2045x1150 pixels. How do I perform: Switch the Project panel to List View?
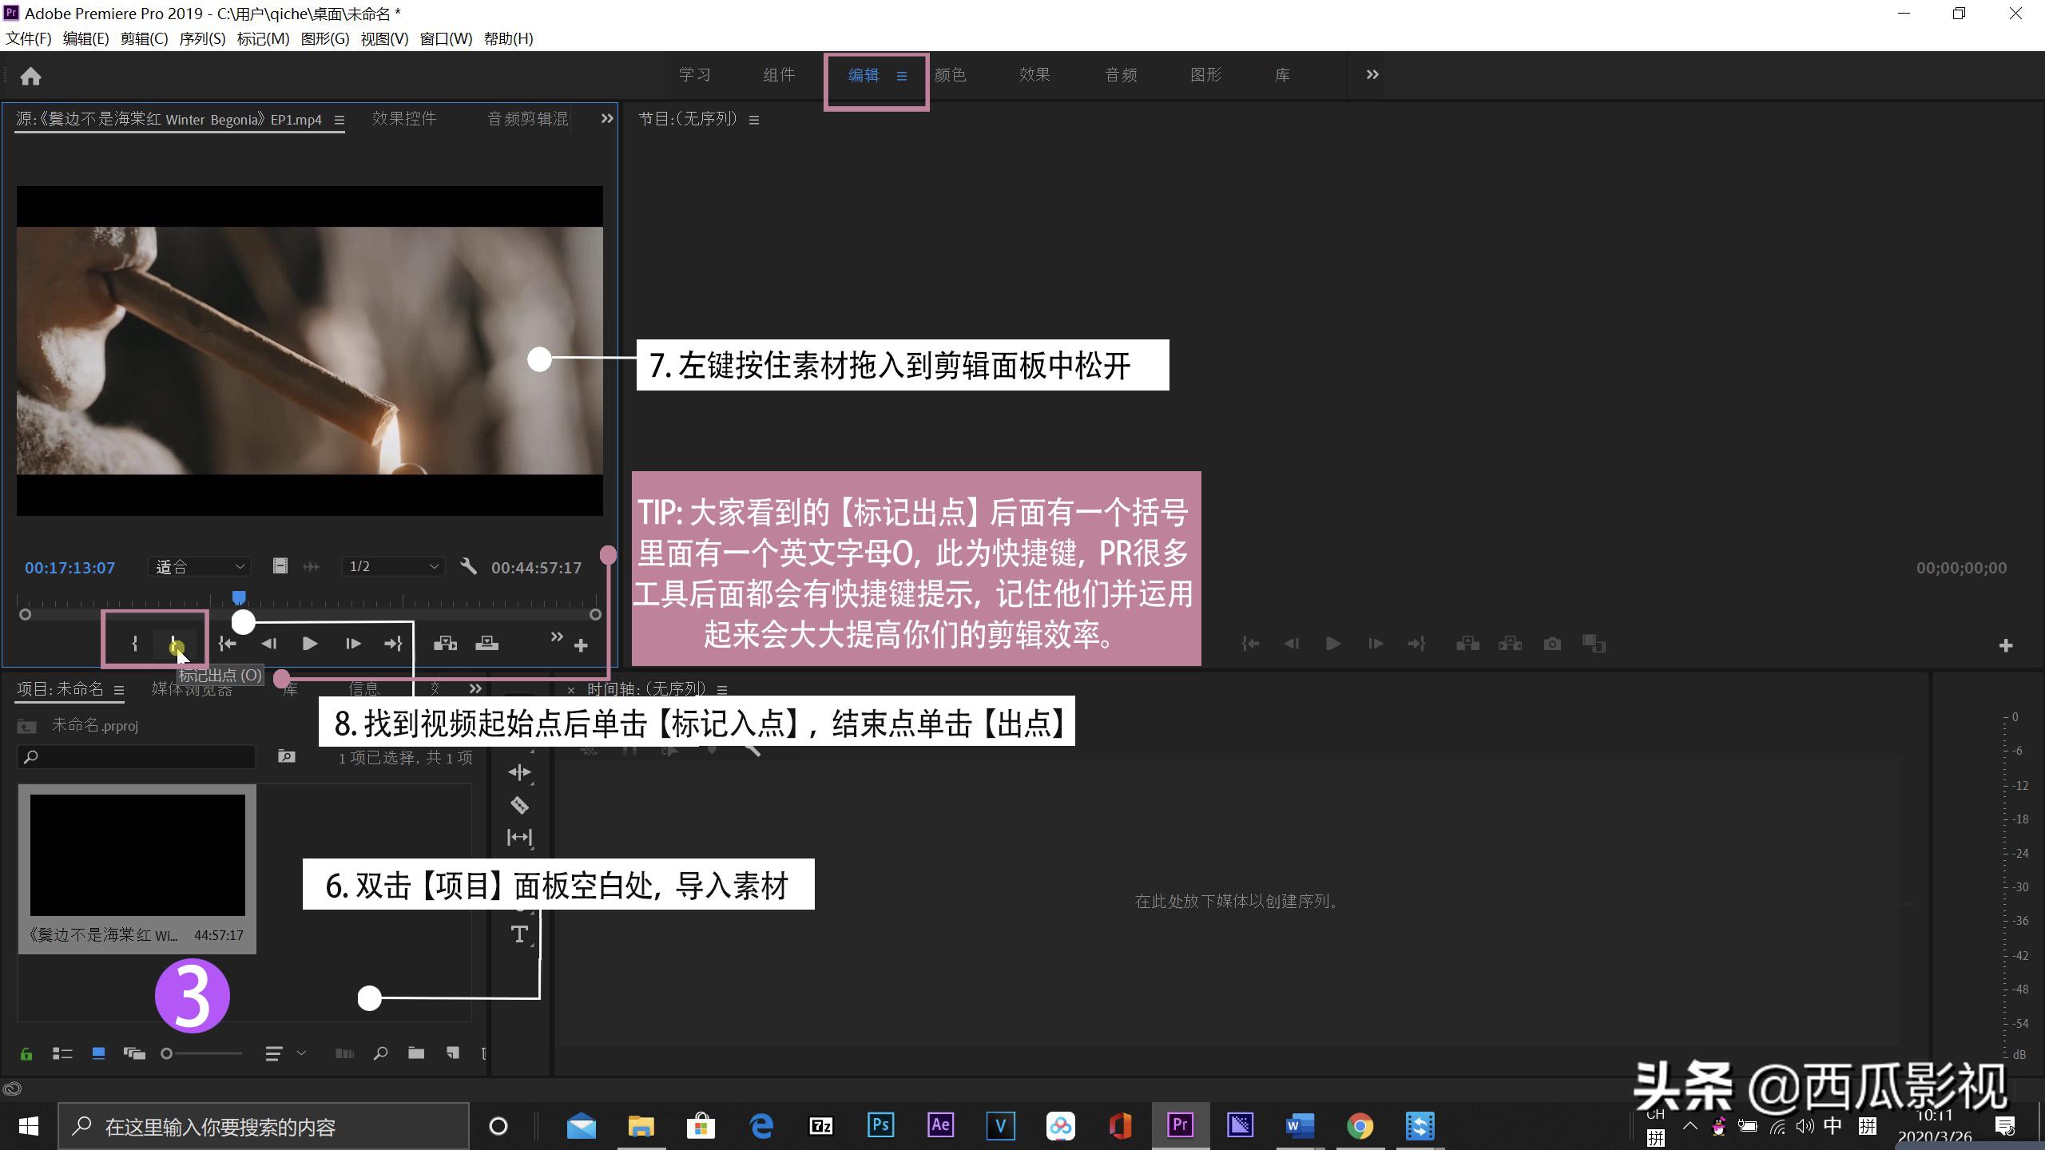pos(62,1053)
